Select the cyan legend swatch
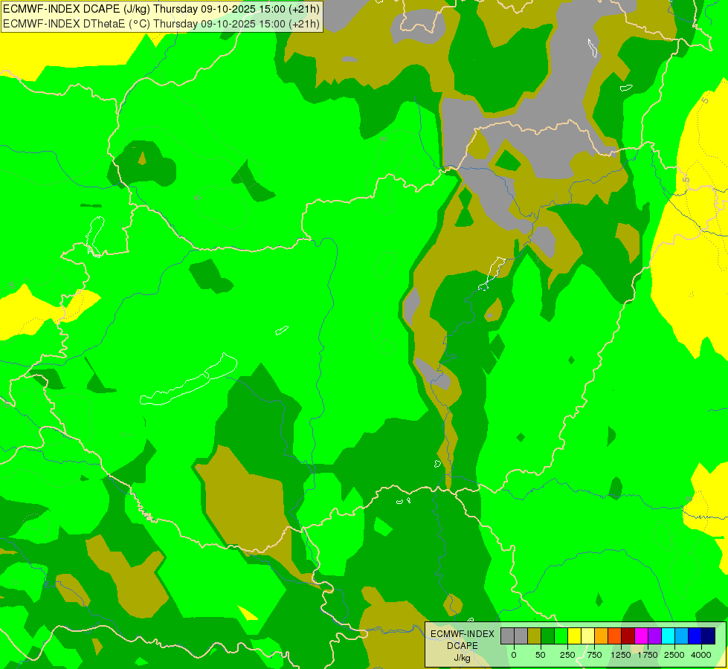728x669 pixels. 669,636
